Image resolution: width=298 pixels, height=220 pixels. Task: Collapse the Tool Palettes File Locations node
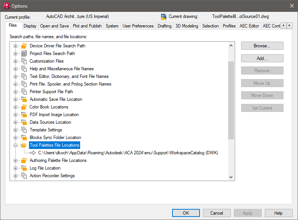point(15,145)
